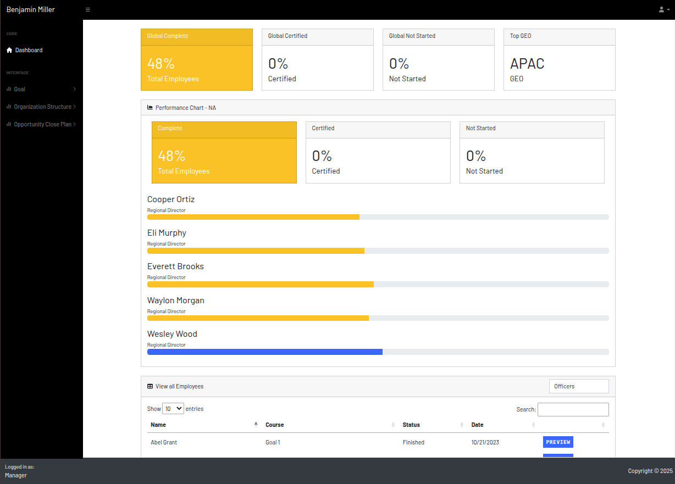Open the Dashboard menu item

click(x=41, y=50)
